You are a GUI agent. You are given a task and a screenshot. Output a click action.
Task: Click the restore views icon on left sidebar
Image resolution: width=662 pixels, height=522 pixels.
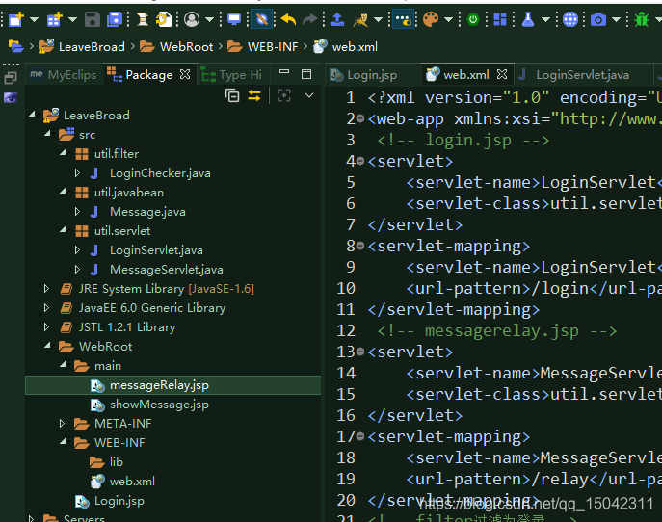pyautogui.click(x=11, y=78)
